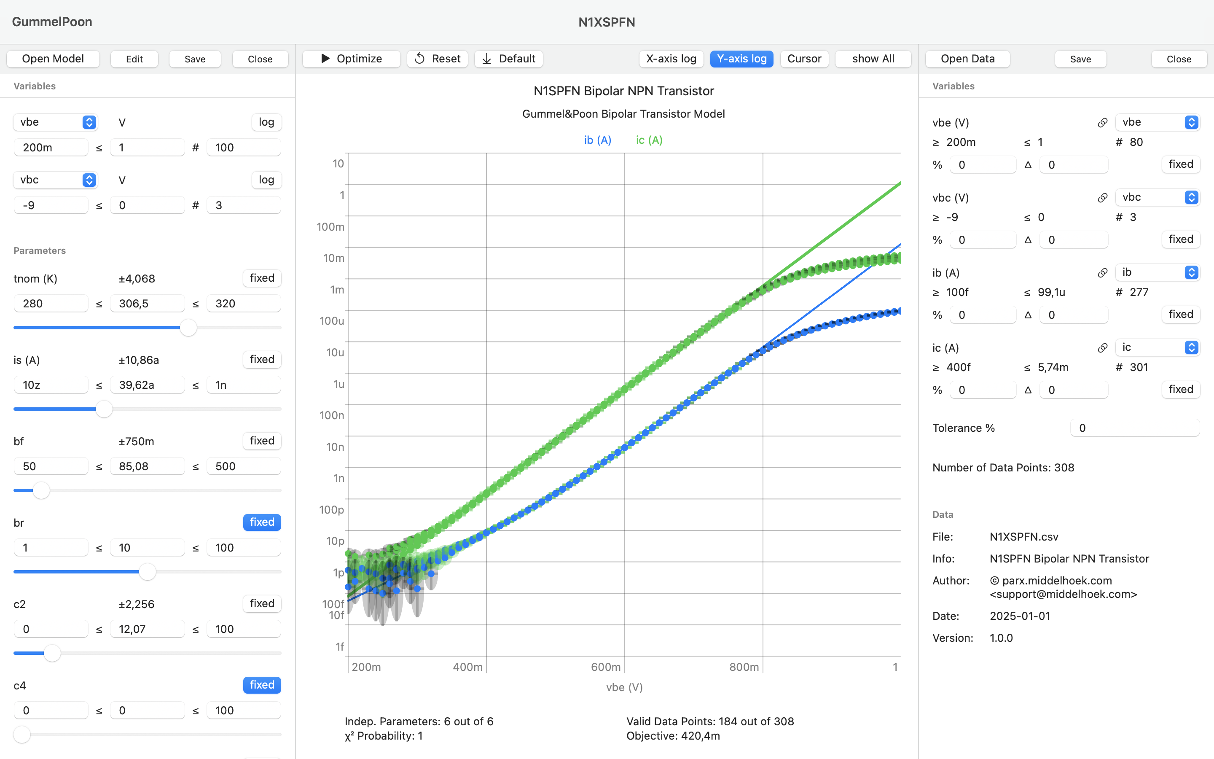The image size is (1214, 759).
Task: Click the Open Model button
Action: pos(53,59)
